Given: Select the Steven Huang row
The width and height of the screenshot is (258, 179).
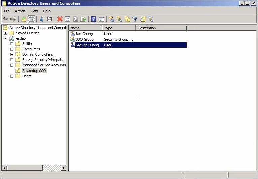Looking at the screenshot, I should coord(128,45).
